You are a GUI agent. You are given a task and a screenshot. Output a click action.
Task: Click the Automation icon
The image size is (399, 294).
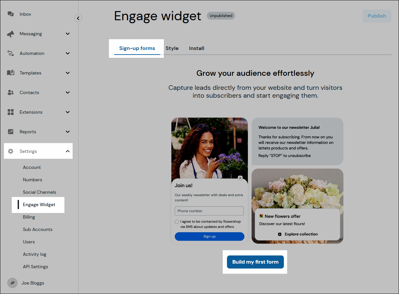(x=11, y=53)
